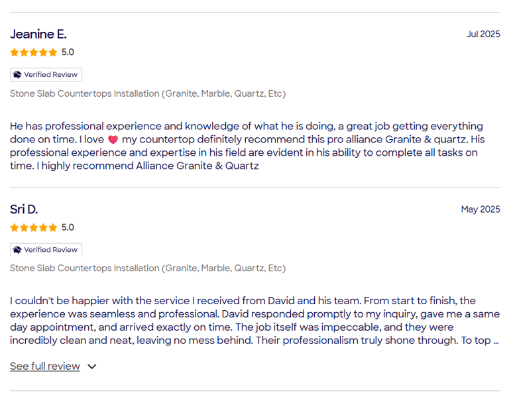Click the verified badge icon in Sri's review
This screenshot has width=509, height=393.
point(18,250)
